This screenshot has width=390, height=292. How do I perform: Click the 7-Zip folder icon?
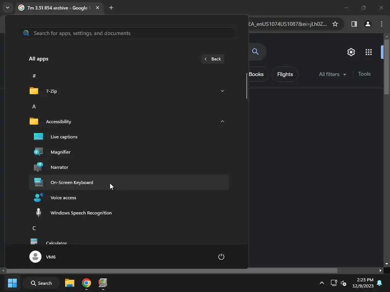coord(34,91)
